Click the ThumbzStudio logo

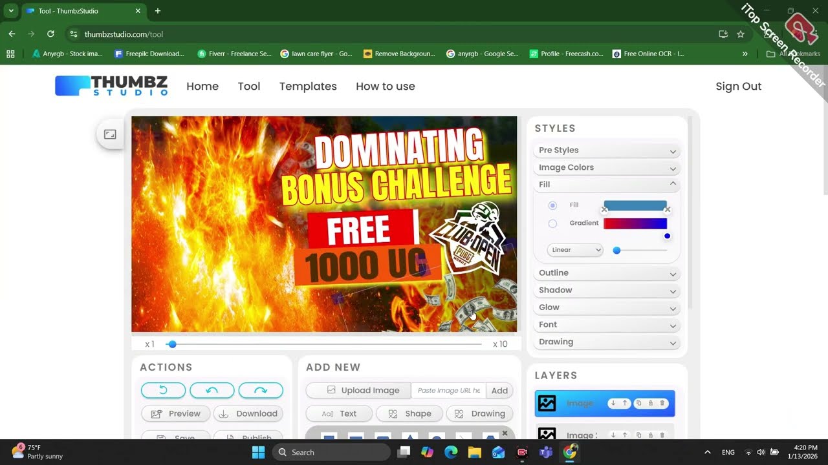(111, 86)
